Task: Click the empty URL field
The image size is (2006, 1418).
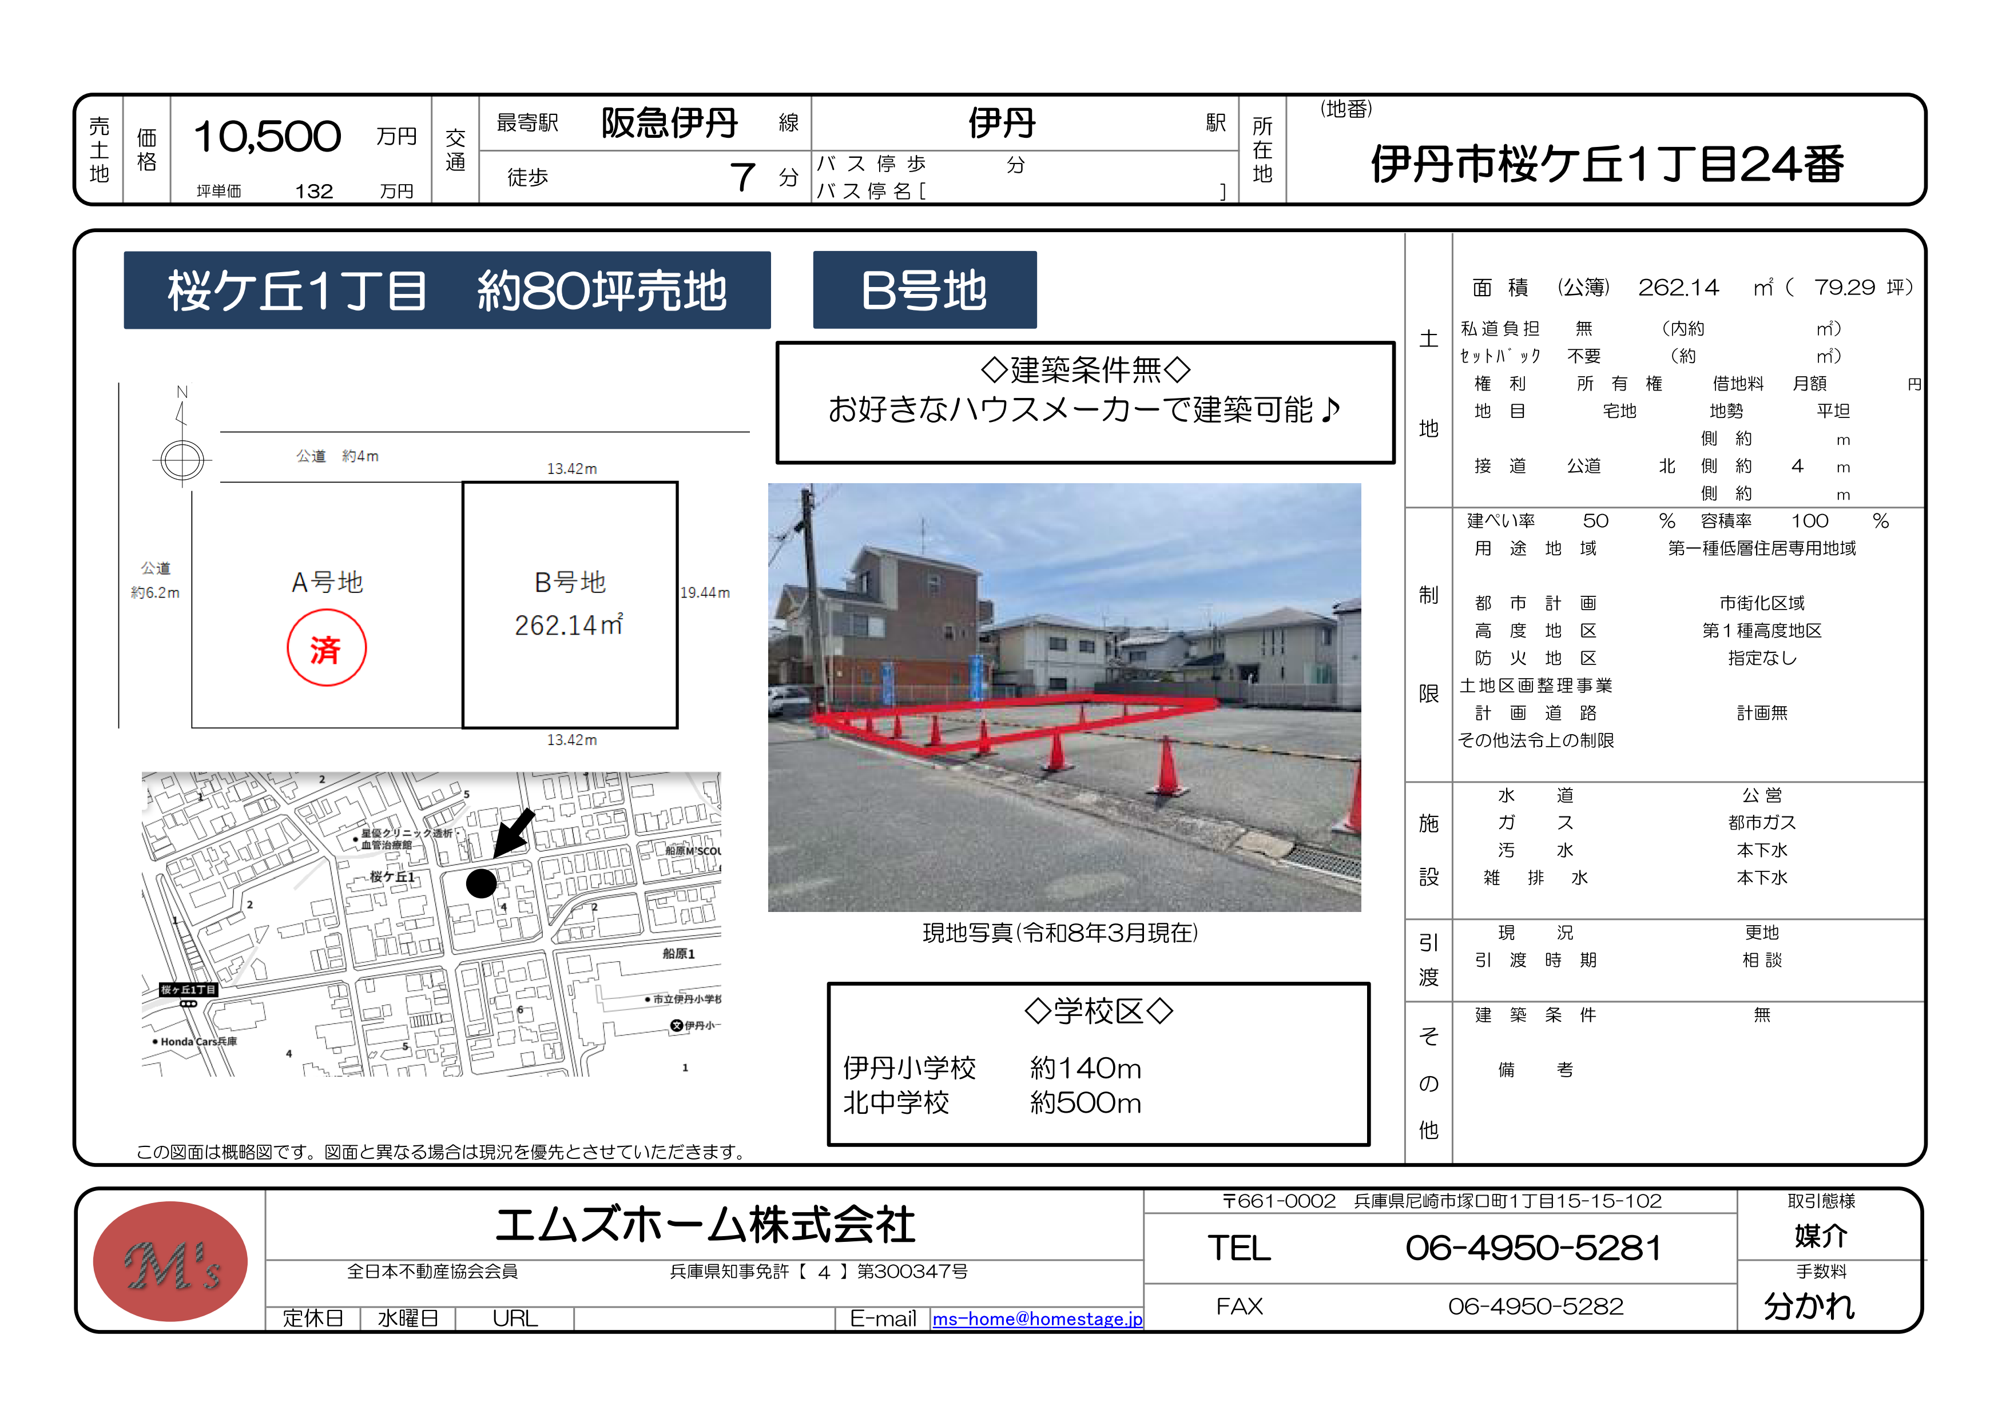Action: (704, 1319)
